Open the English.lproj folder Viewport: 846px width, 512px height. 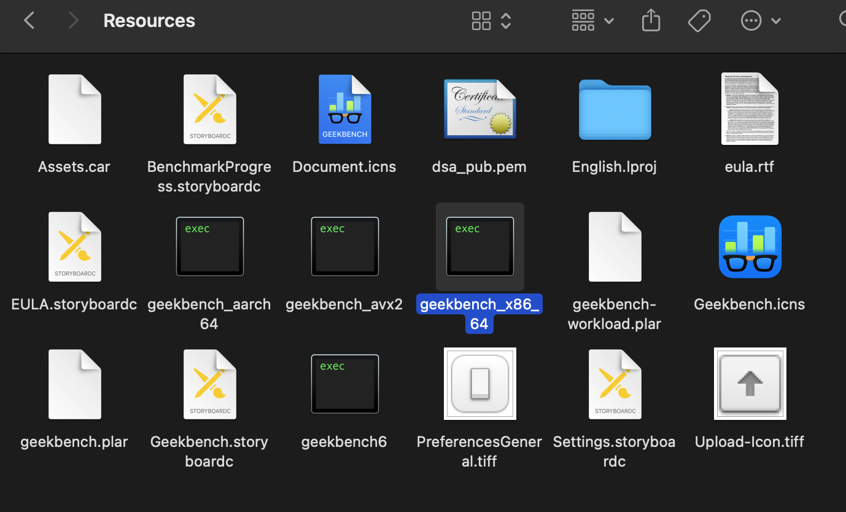[x=615, y=111]
